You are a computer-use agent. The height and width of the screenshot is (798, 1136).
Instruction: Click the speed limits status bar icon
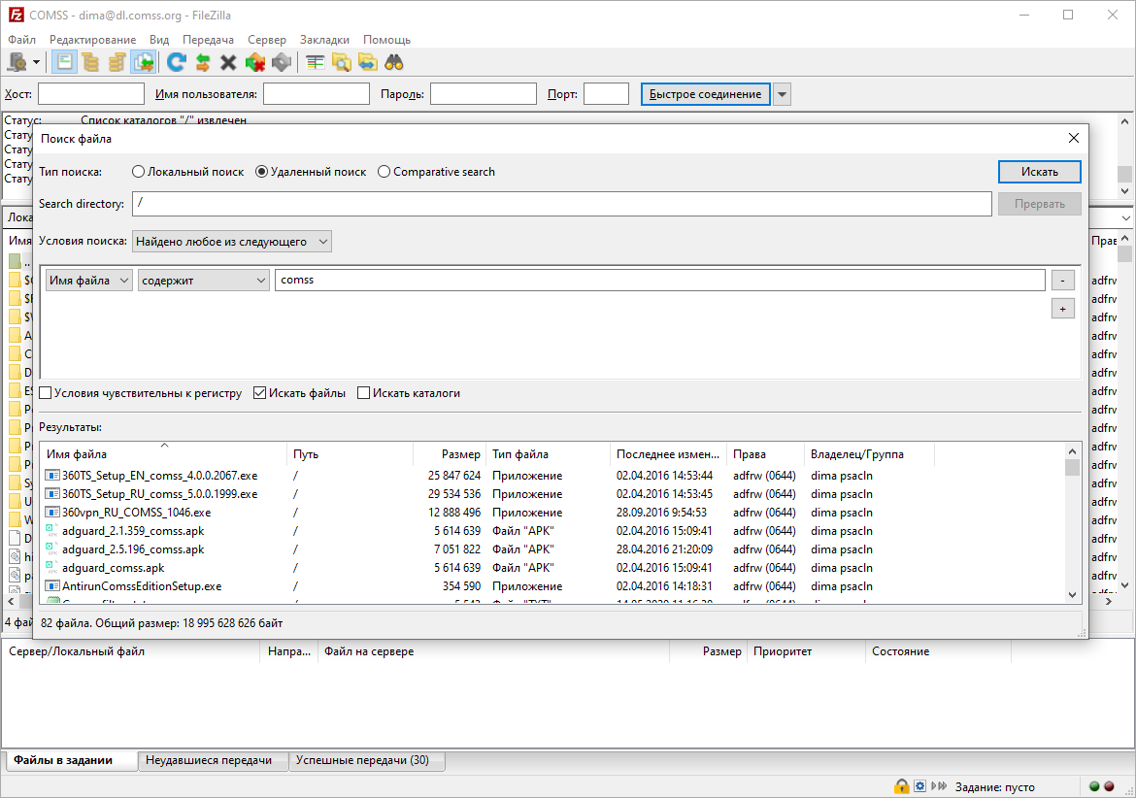coord(919,786)
